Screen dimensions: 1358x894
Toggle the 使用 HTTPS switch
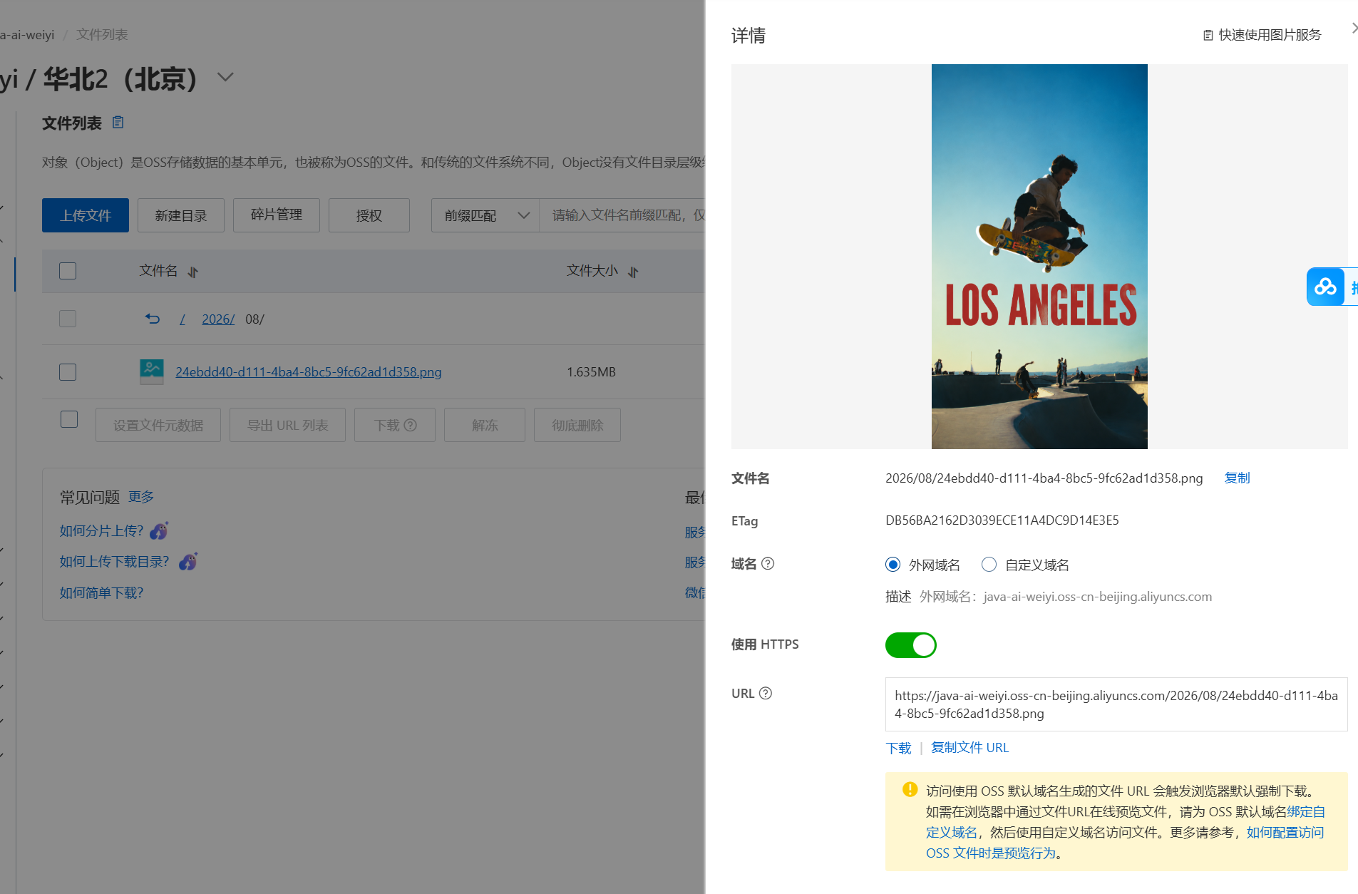click(911, 645)
